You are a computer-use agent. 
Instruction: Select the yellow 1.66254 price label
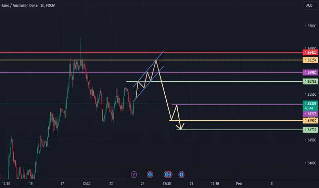point(310,60)
